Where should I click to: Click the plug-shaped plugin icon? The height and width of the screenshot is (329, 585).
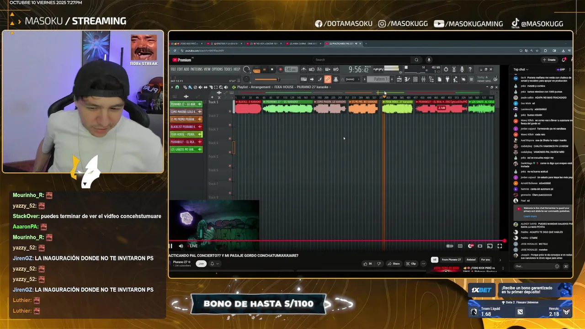[x=447, y=80]
